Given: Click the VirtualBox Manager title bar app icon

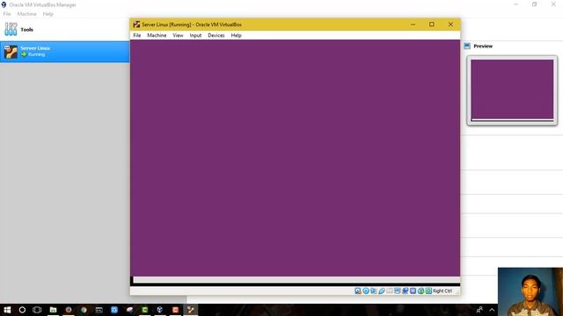Looking at the screenshot, I should coord(4,4).
